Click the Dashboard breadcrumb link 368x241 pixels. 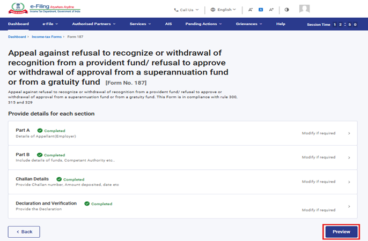click(17, 36)
